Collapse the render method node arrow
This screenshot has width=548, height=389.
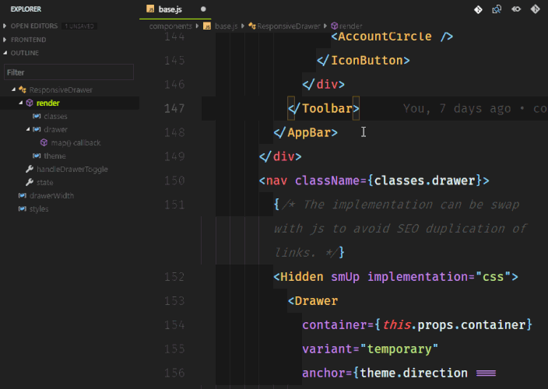20,103
